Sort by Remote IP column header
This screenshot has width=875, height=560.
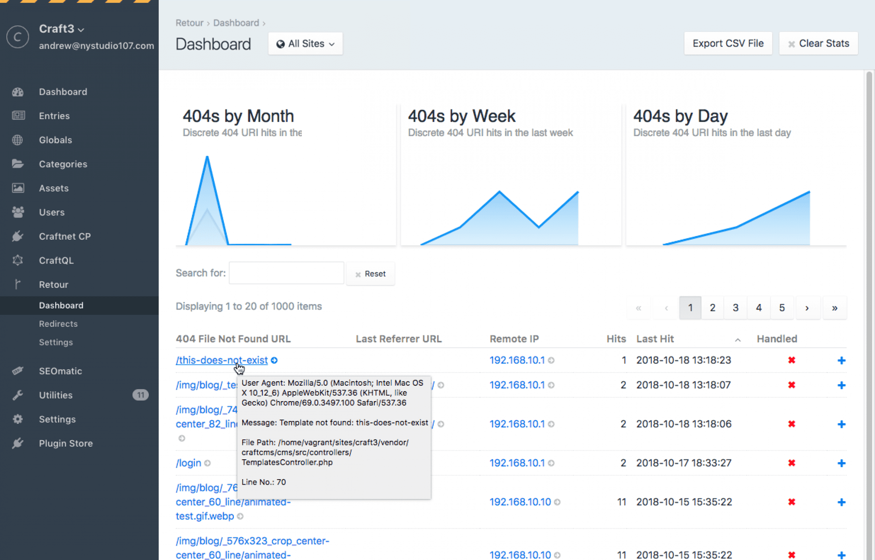tap(514, 339)
